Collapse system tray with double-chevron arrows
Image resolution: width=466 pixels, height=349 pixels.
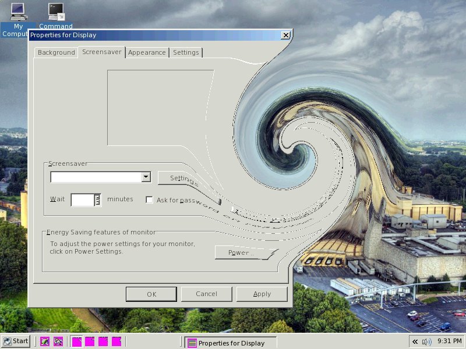415,341
